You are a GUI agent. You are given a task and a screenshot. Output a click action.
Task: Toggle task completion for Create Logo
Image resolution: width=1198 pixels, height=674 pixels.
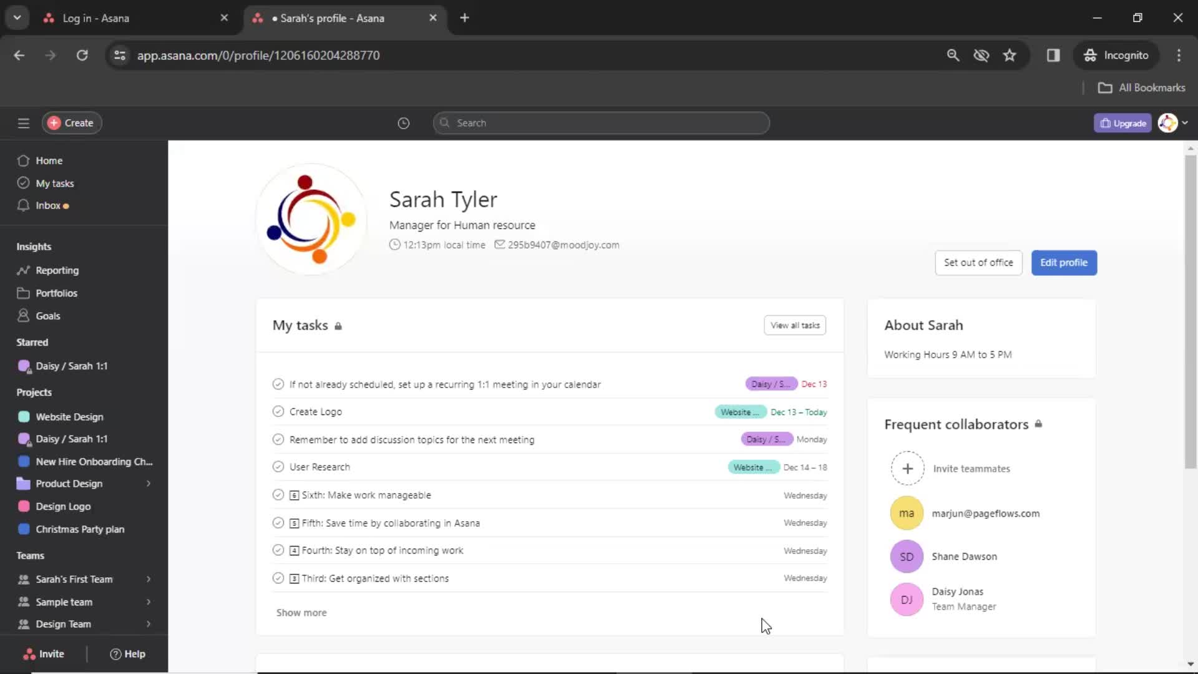coord(278,411)
